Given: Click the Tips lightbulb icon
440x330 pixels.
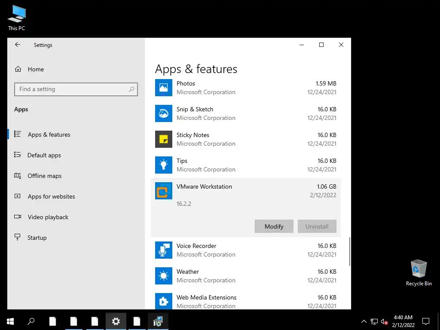Looking at the screenshot, I should point(164,165).
